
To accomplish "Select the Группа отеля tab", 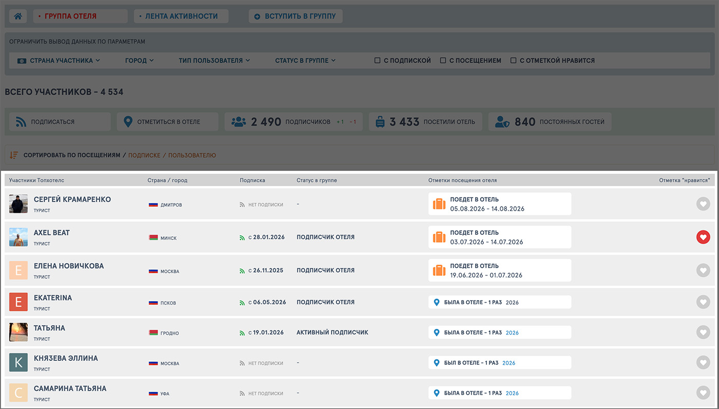I will tap(80, 16).
